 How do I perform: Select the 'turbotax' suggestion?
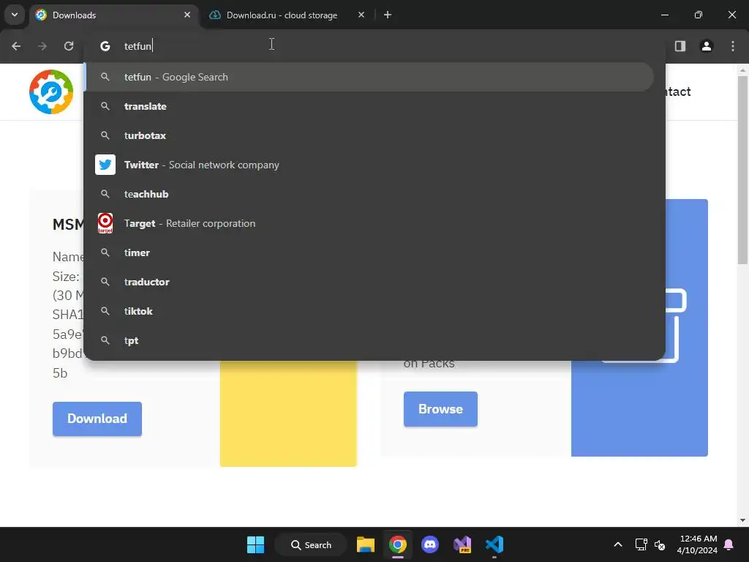click(x=369, y=135)
